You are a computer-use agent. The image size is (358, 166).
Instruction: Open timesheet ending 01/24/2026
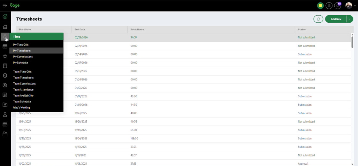(x=81, y=79)
